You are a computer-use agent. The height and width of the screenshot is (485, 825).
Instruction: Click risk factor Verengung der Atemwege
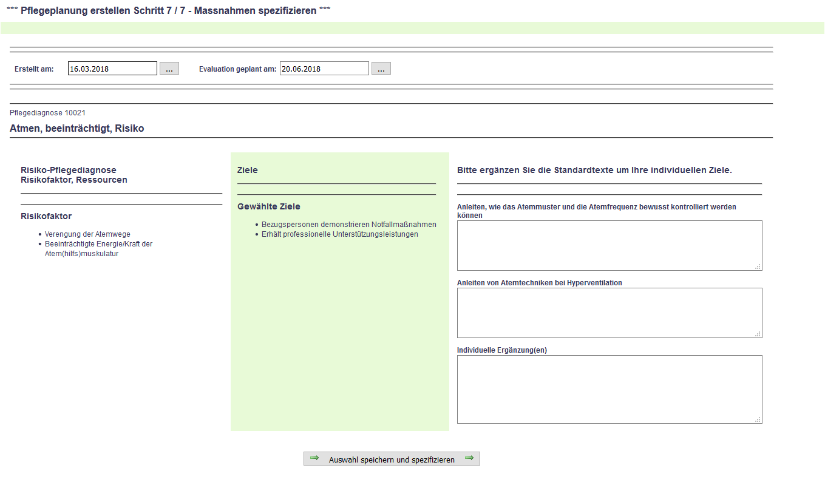tap(87, 234)
